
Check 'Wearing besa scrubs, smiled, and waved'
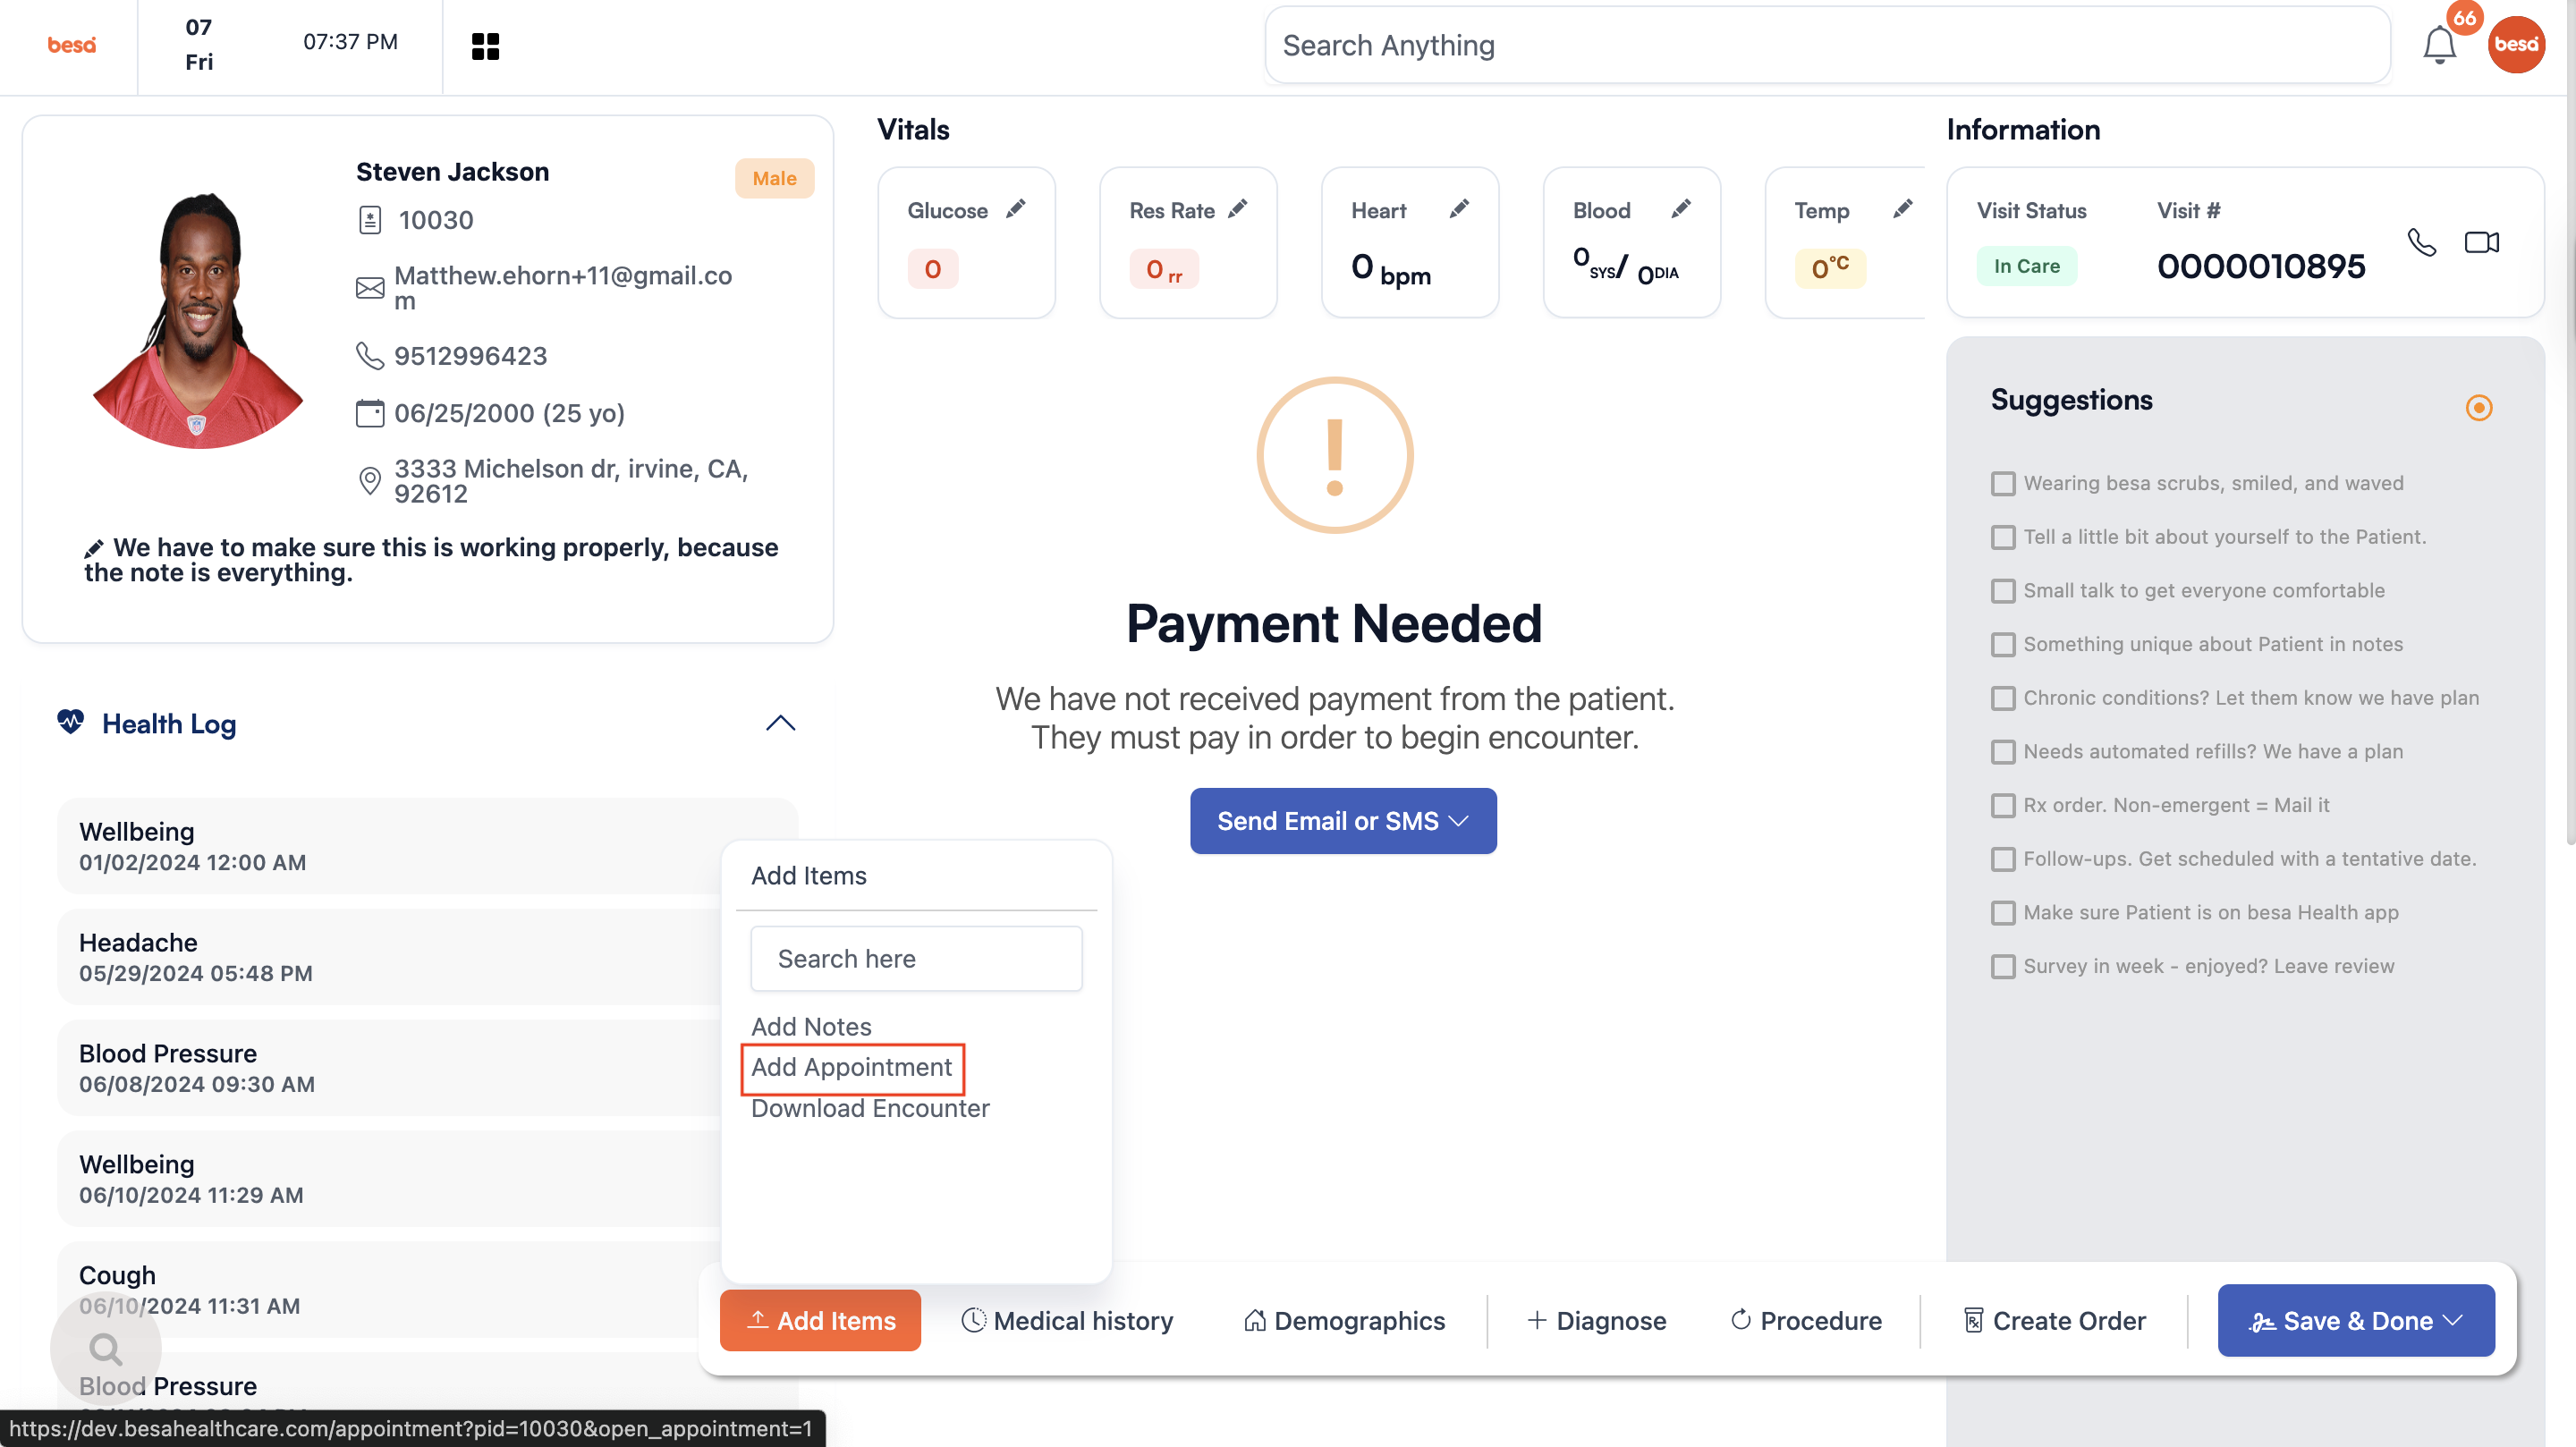tap(2003, 484)
